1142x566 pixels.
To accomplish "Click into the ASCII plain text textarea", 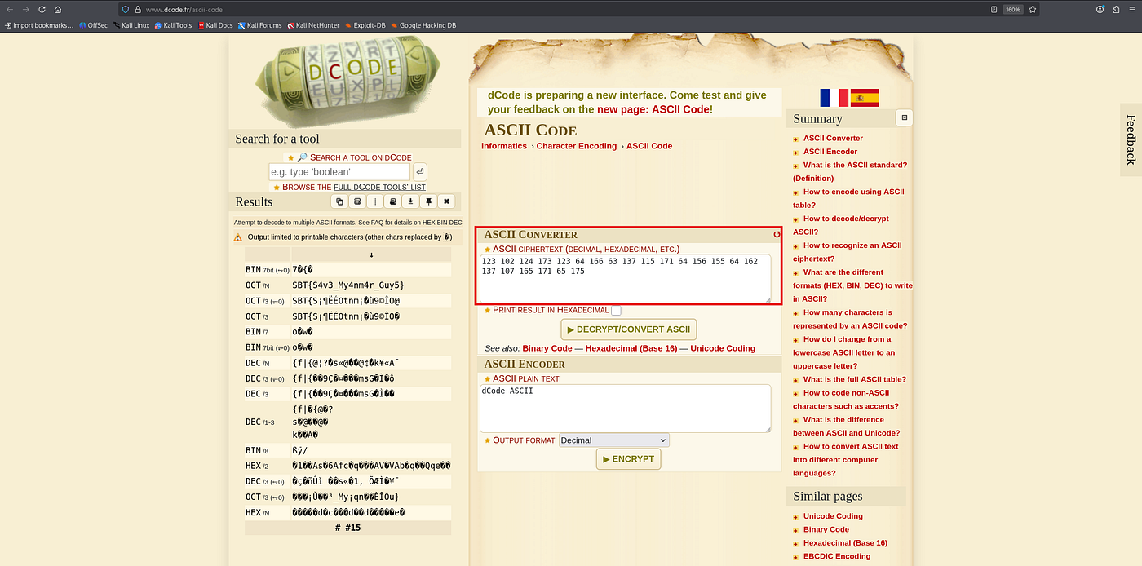I will tap(625, 408).
